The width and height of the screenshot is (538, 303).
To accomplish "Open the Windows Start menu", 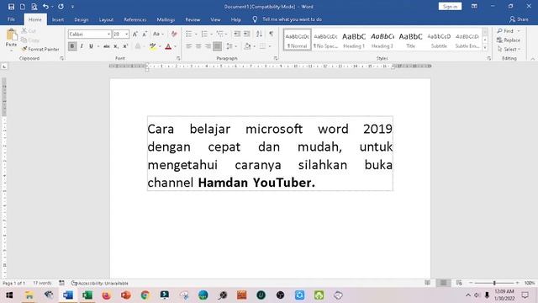I will click(x=9, y=295).
